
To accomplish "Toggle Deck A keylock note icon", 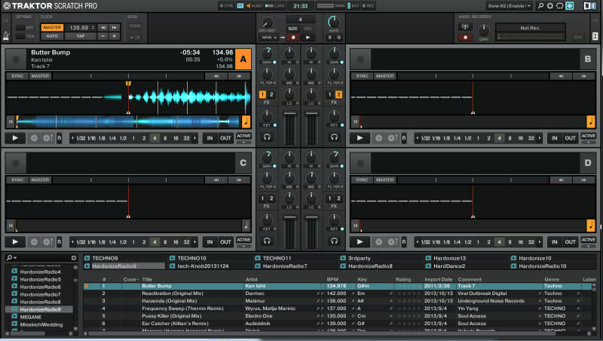I will (246, 121).
